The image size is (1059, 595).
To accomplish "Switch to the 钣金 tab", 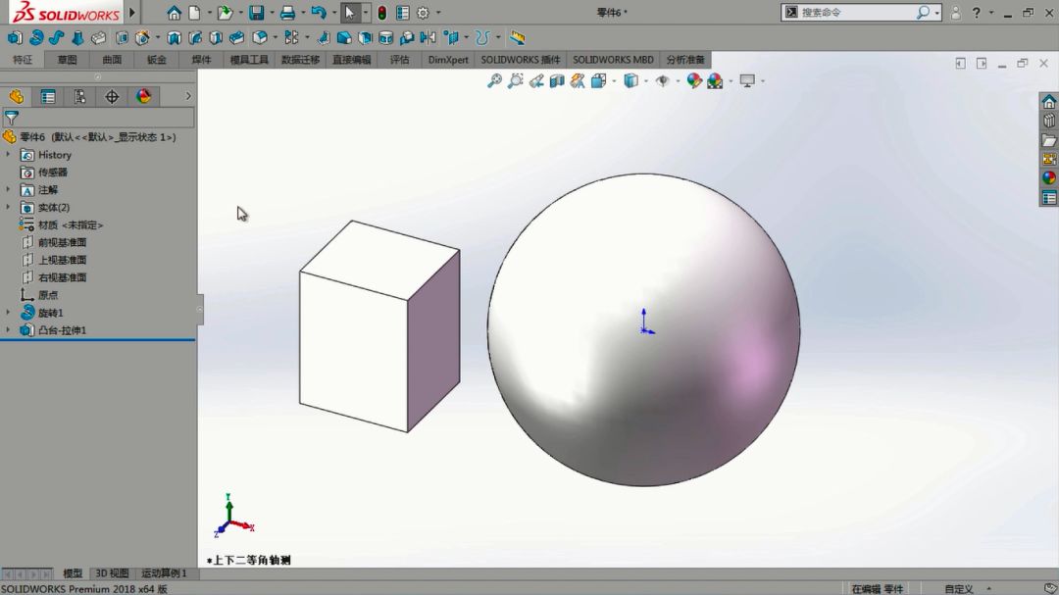I will click(156, 60).
